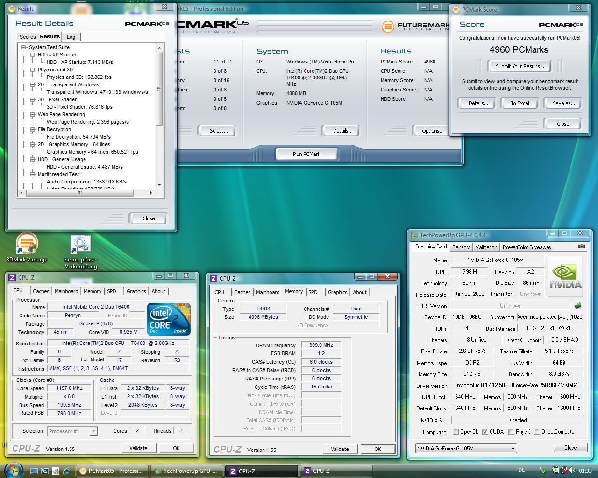Click the Memory CPU-Z window title icon

[214, 278]
